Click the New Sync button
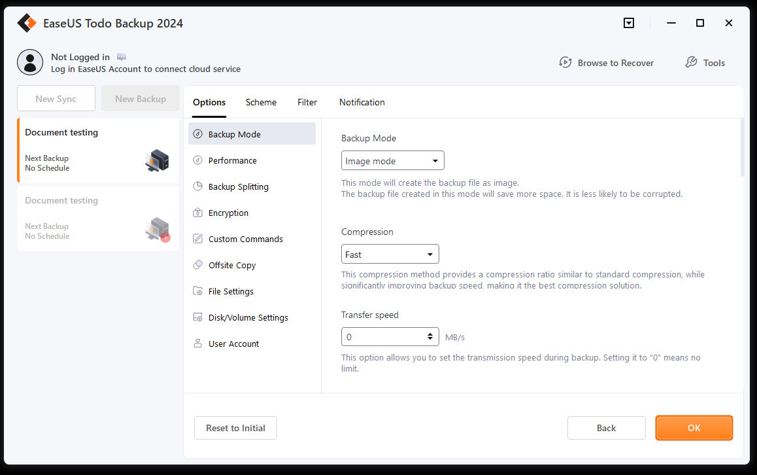The image size is (757, 475). click(x=56, y=99)
